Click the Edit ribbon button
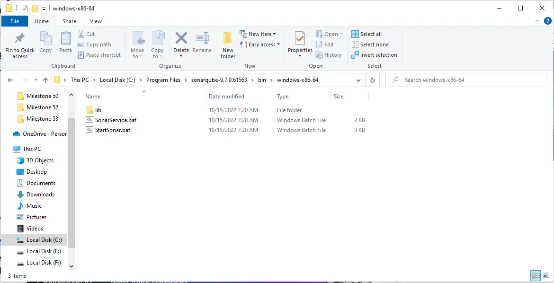This screenshot has width=554, height=283. tap(325, 44)
